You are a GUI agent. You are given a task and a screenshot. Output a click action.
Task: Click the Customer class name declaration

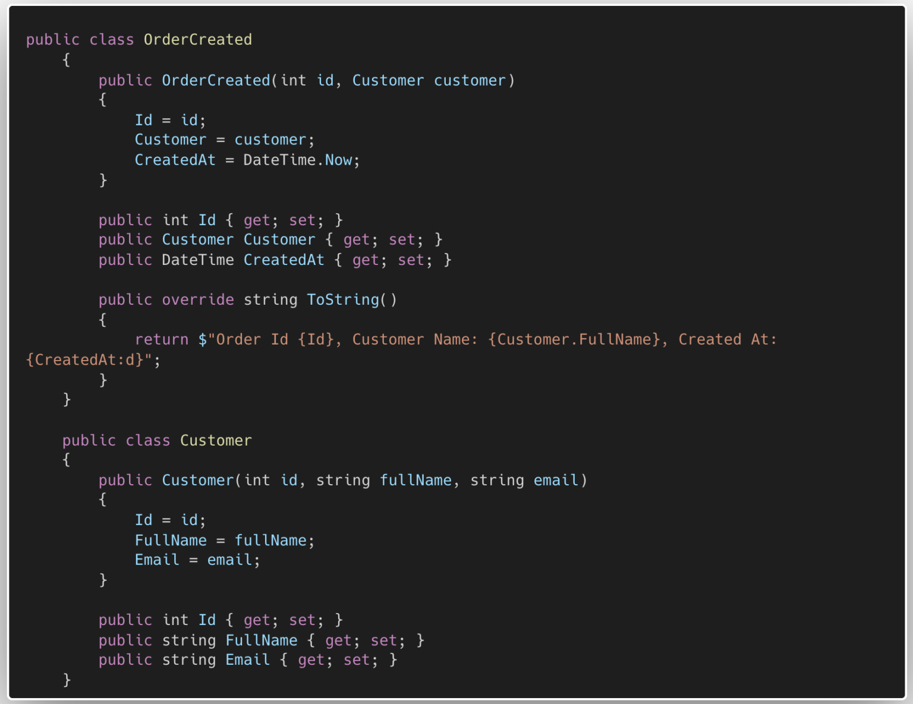[x=216, y=440]
